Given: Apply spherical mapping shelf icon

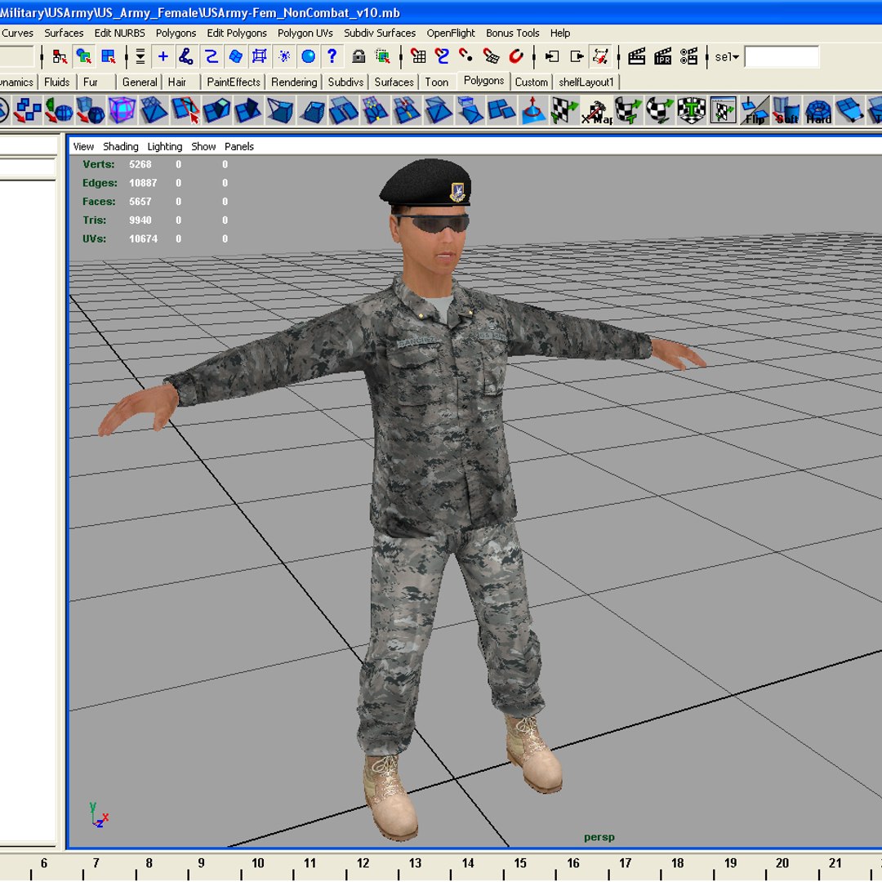Looking at the screenshot, I should [x=659, y=109].
